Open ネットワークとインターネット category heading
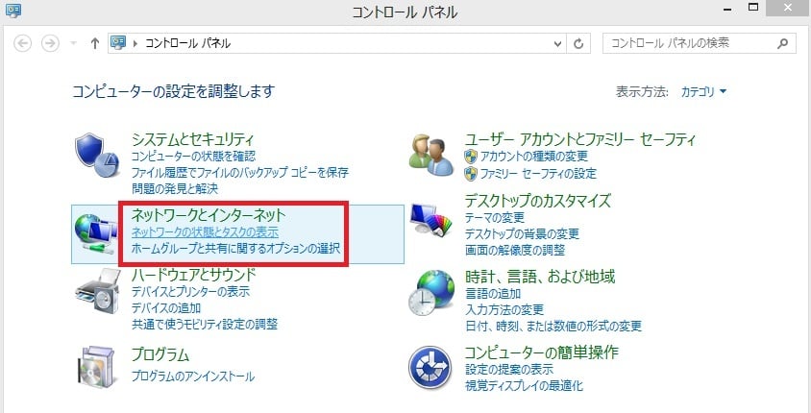 coord(209,215)
